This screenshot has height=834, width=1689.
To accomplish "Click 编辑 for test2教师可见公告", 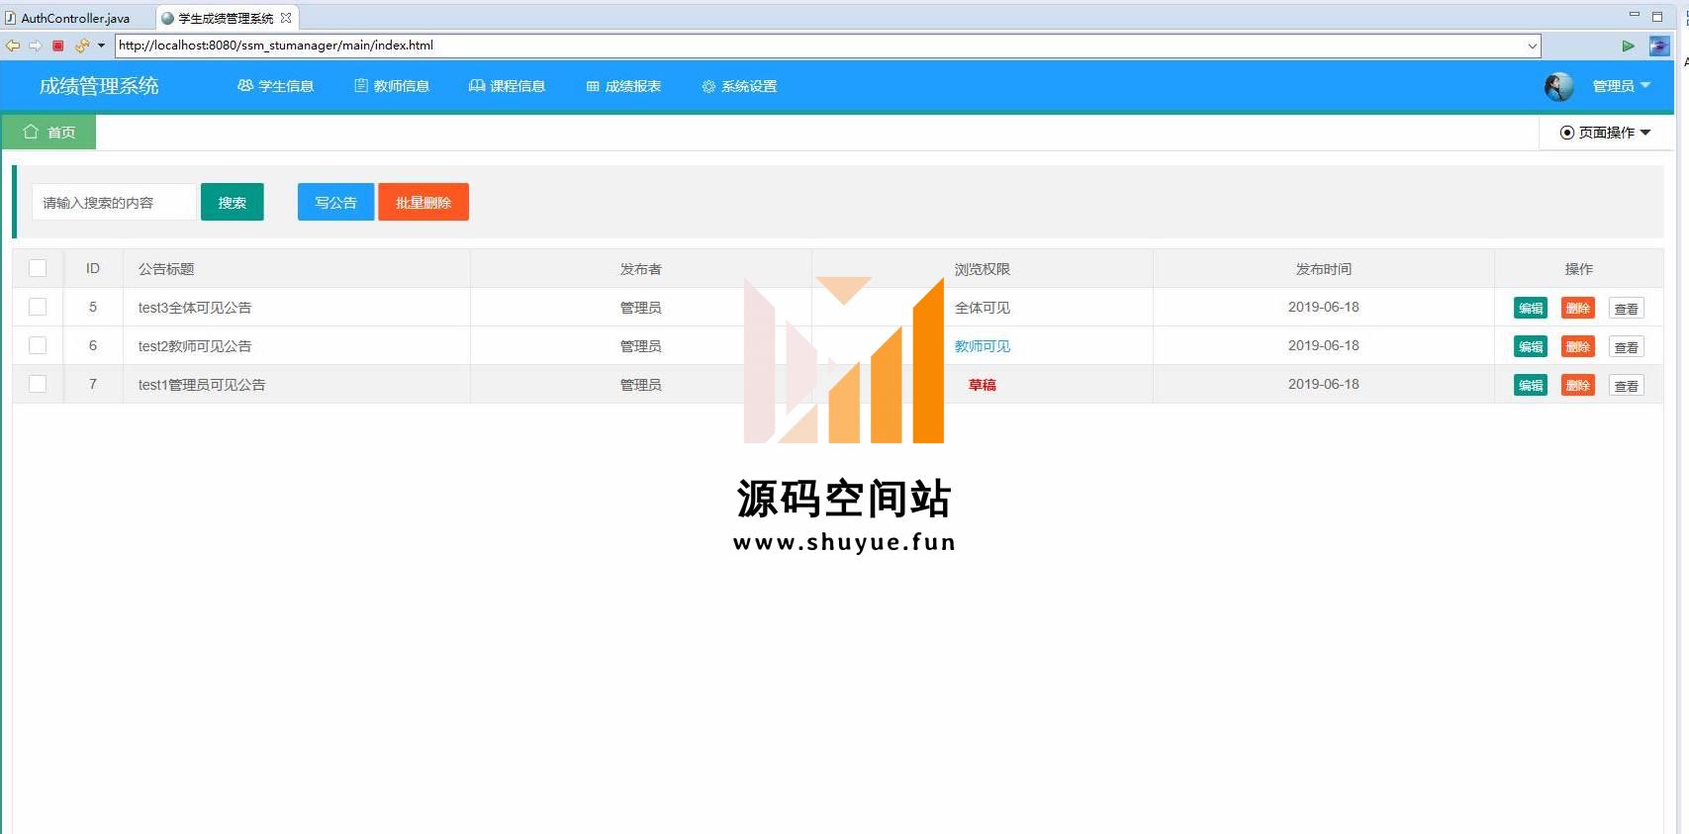I will tap(1531, 346).
